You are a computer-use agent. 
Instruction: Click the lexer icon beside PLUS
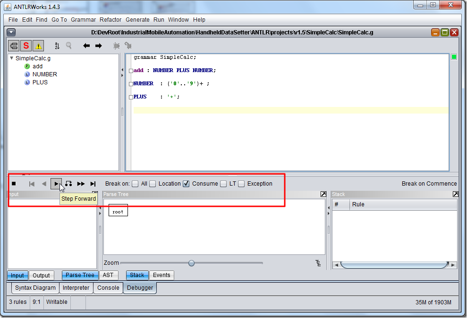pos(27,82)
